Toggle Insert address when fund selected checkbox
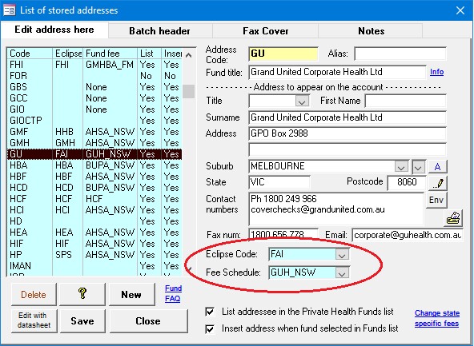Screen dimensions: 474x346 210,328
